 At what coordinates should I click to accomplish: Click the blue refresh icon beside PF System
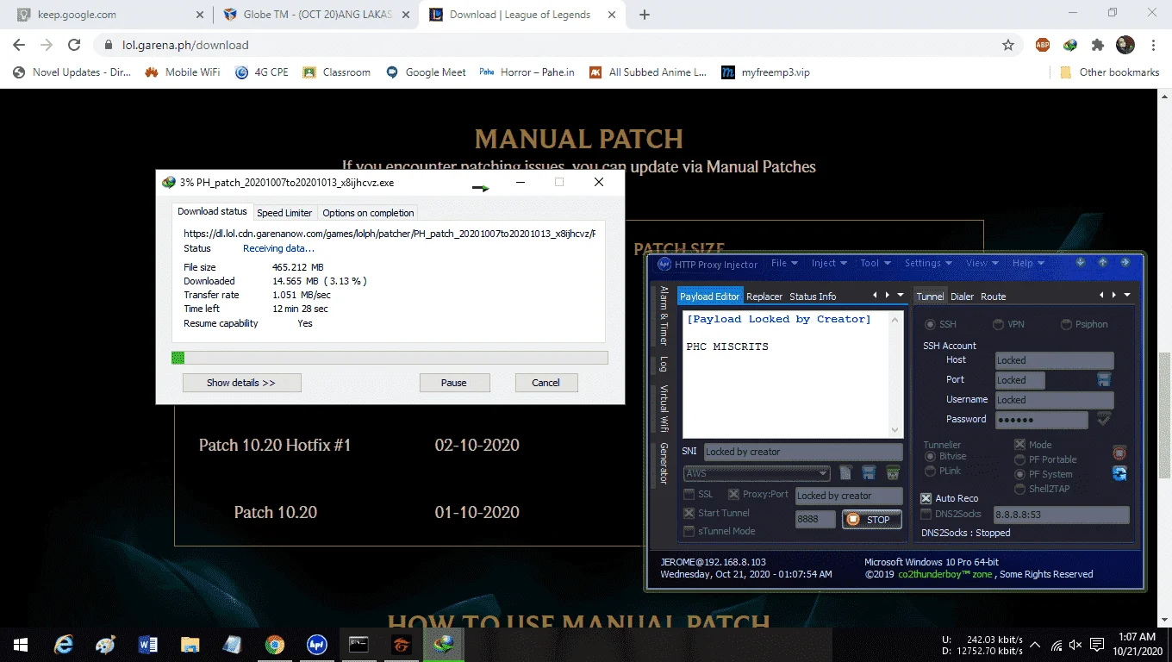click(x=1119, y=473)
